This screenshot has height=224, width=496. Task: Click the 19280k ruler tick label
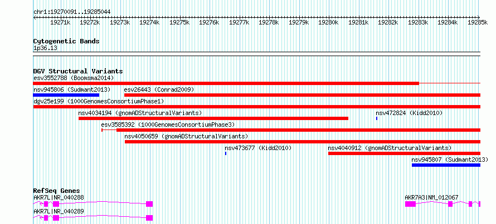point(328,22)
